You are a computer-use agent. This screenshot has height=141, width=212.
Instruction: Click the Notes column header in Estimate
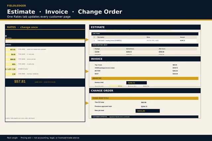(148, 37)
